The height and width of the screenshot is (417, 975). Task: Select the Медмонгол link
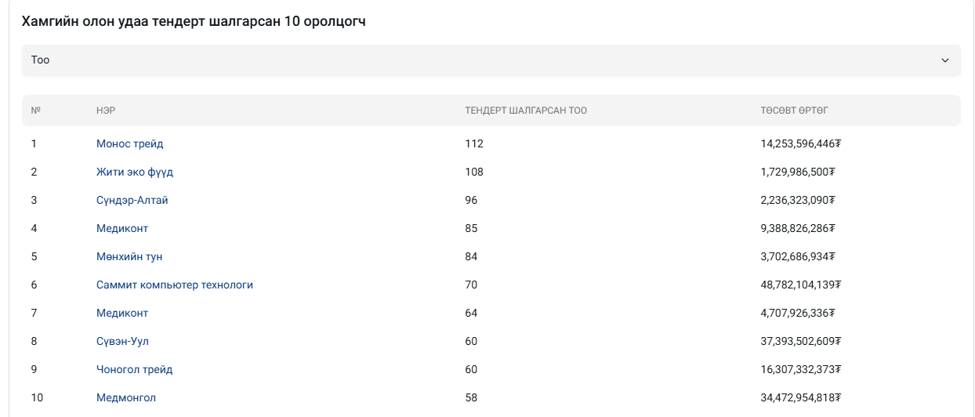point(125,398)
